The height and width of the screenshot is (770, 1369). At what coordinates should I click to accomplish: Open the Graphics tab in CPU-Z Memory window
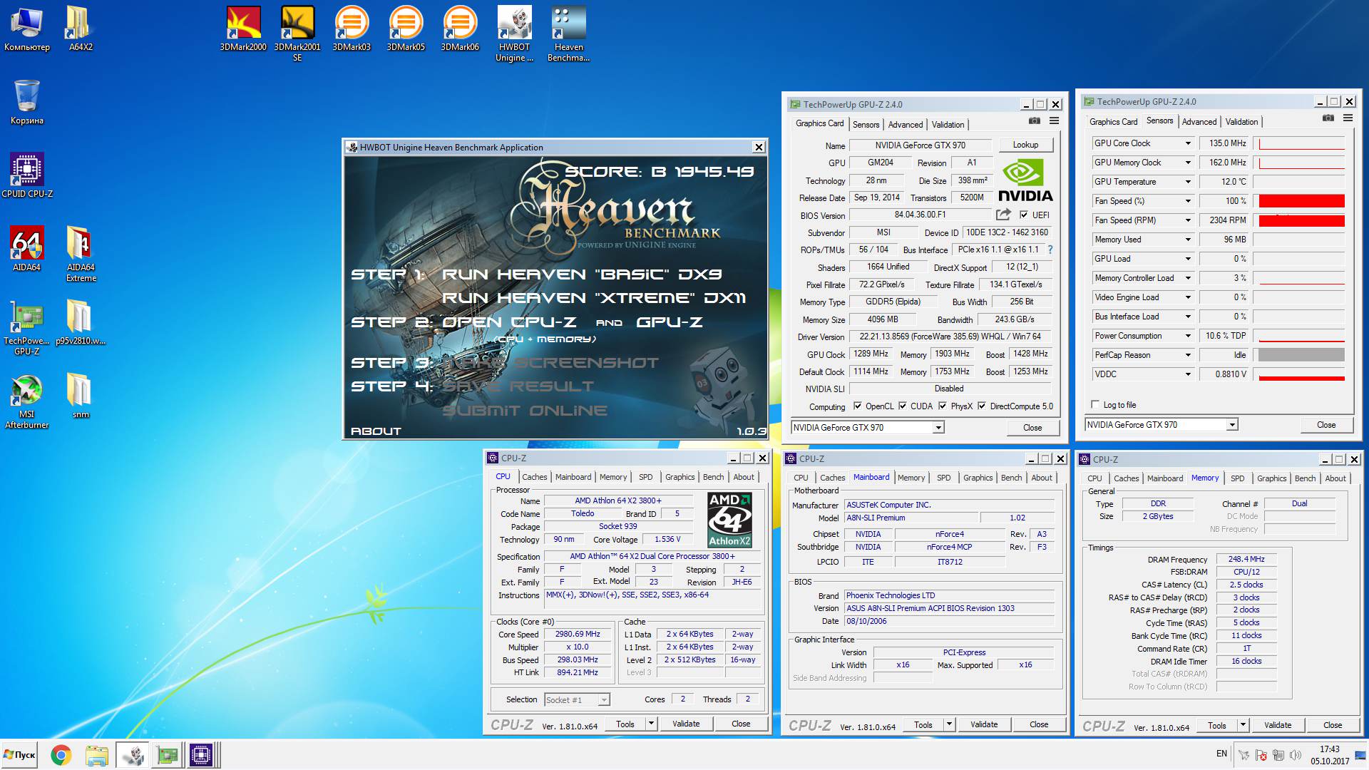[1271, 478]
